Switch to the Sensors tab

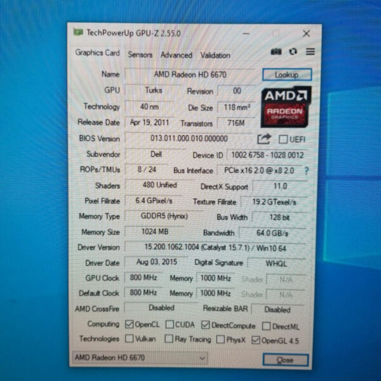coord(140,55)
